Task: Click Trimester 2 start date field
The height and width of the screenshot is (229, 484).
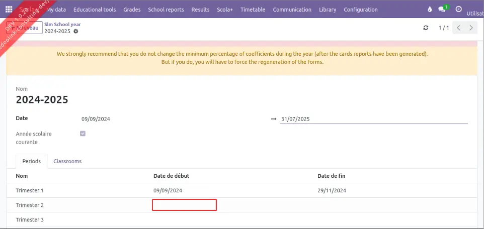Action: click(x=184, y=205)
